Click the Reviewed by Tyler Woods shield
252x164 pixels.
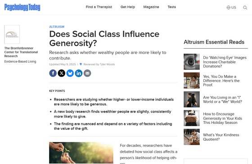[81, 64]
